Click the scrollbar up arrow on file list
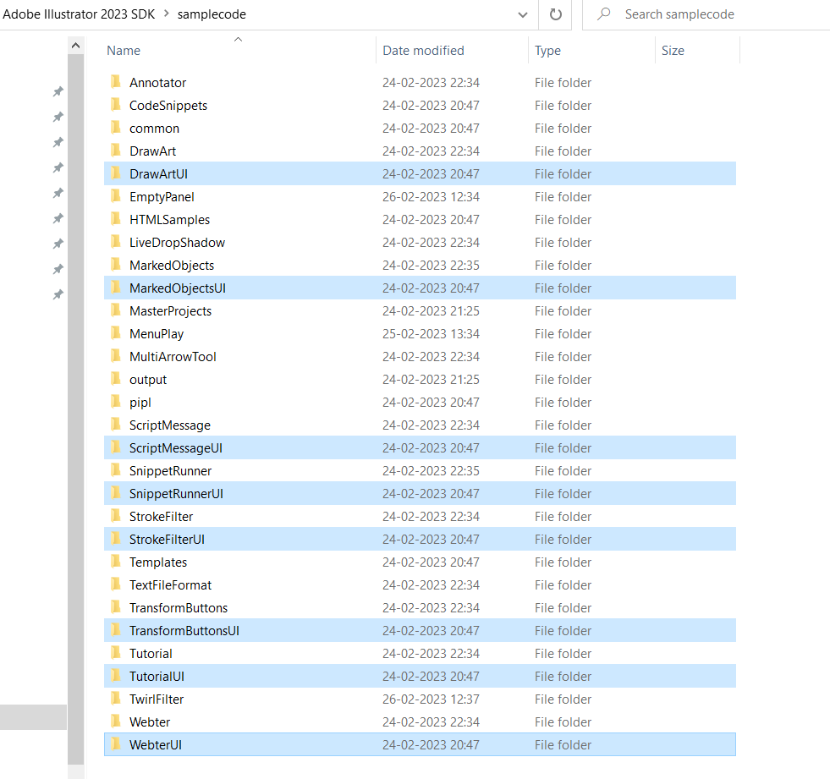This screenshot has height=779, width=830. (75, 44)
